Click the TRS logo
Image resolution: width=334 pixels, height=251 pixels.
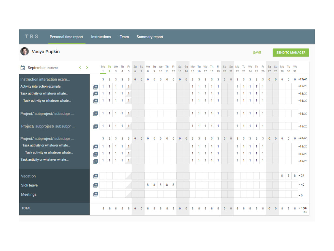point(32,37)
